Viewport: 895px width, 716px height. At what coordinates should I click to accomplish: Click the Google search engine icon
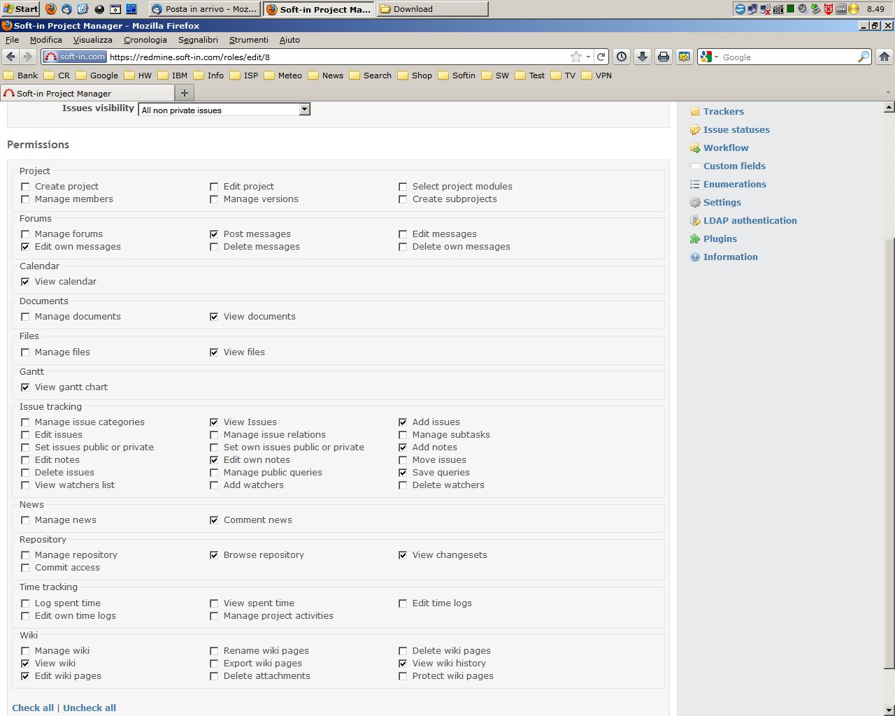coord(706,57)
